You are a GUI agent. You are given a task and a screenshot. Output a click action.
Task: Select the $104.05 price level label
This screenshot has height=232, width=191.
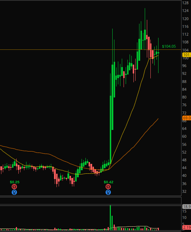[169, 47]
